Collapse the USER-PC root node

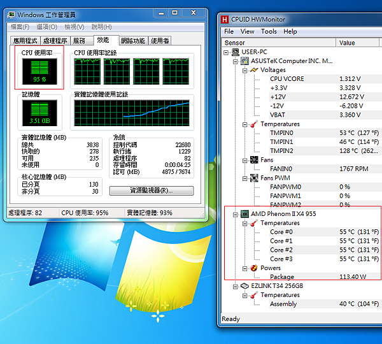[x=226, y=52]
